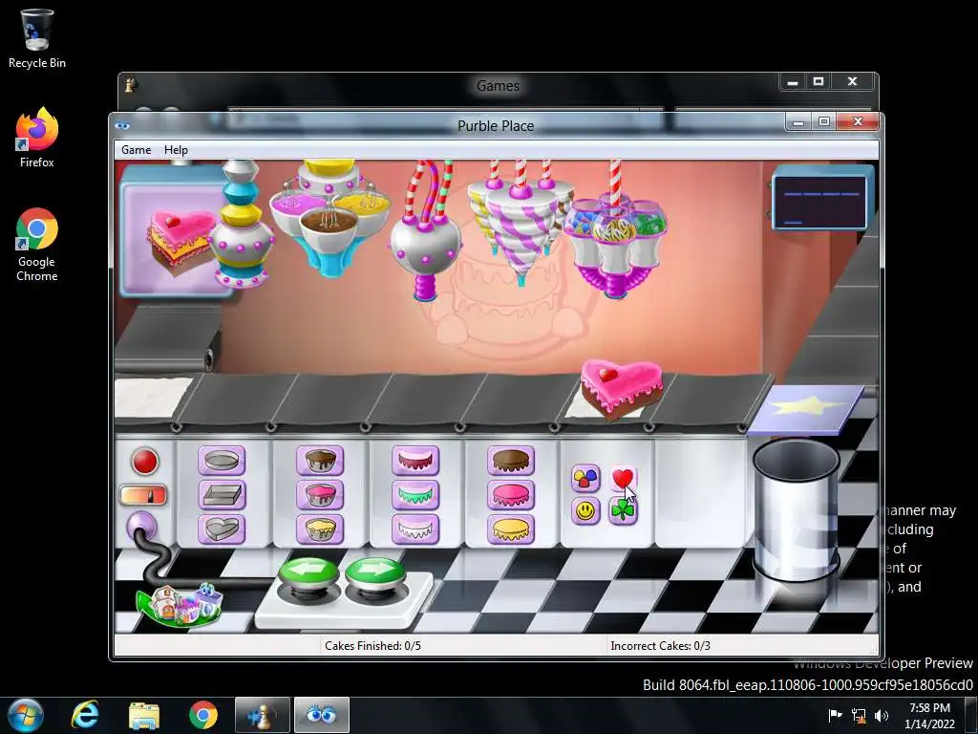Apply the pink top frosting
The width and height of the screenshot is (978, 734).
pyautogui.click(x=511, y=495)
